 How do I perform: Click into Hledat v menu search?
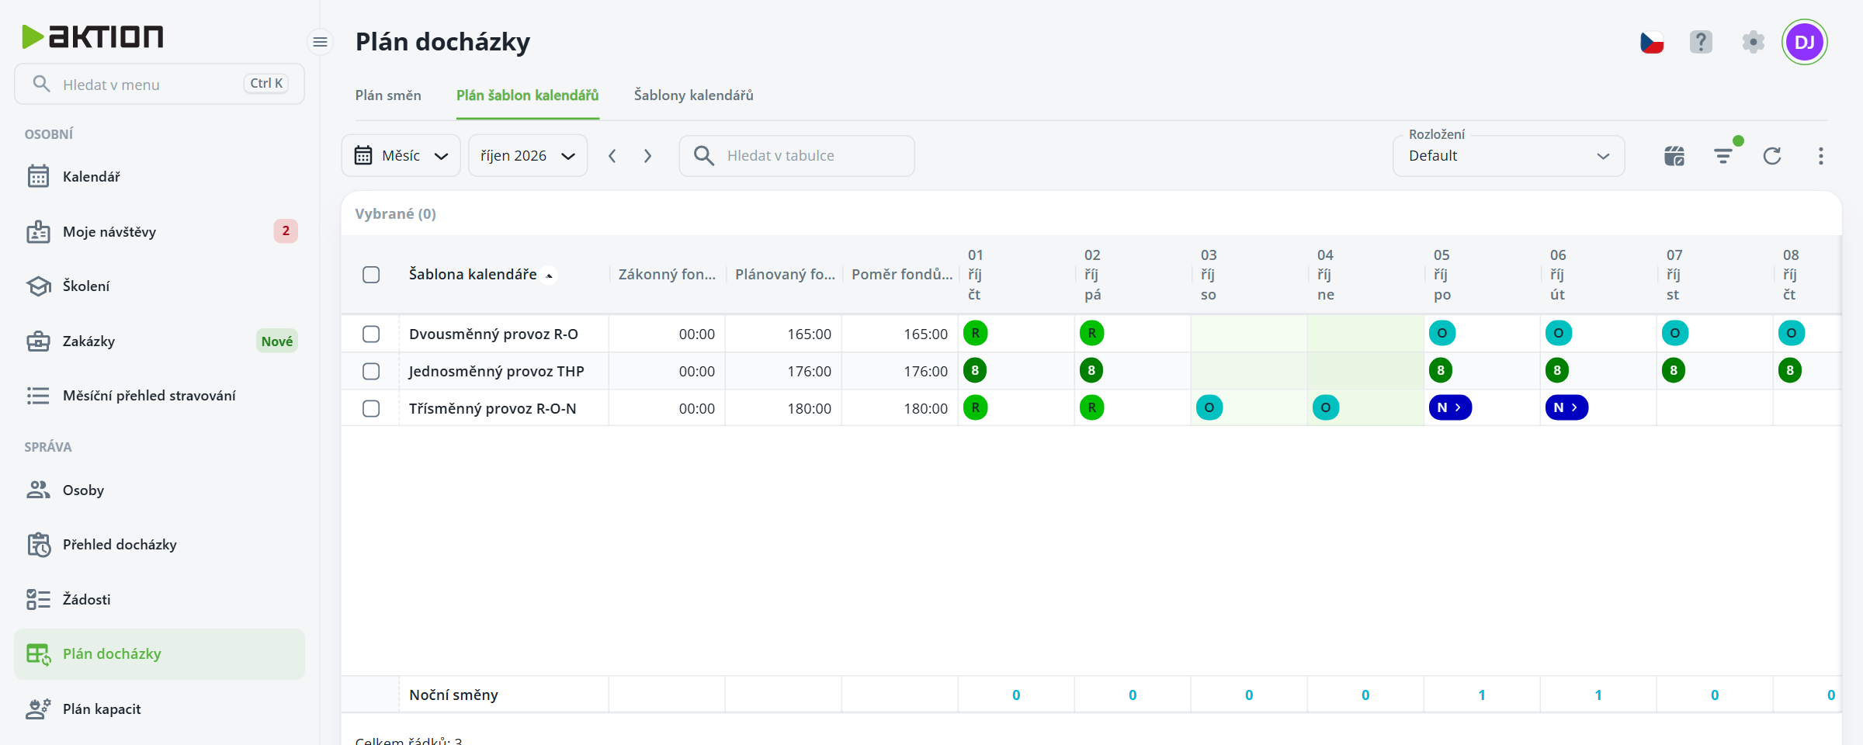click(159, 84)
